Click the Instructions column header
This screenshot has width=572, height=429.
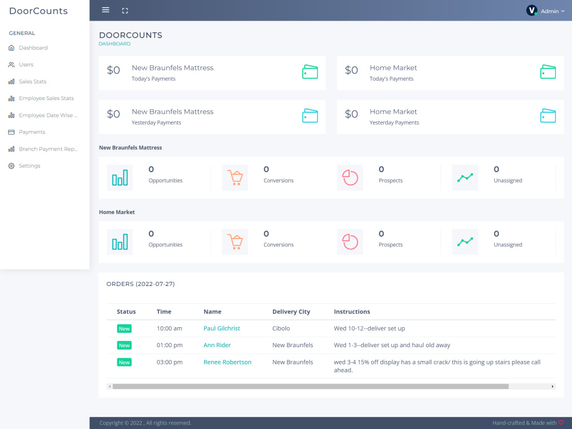(x=352, y=312)
